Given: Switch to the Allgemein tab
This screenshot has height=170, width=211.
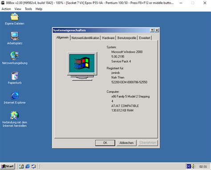Looking at the screenshot, I should click(x=62, y=37).
